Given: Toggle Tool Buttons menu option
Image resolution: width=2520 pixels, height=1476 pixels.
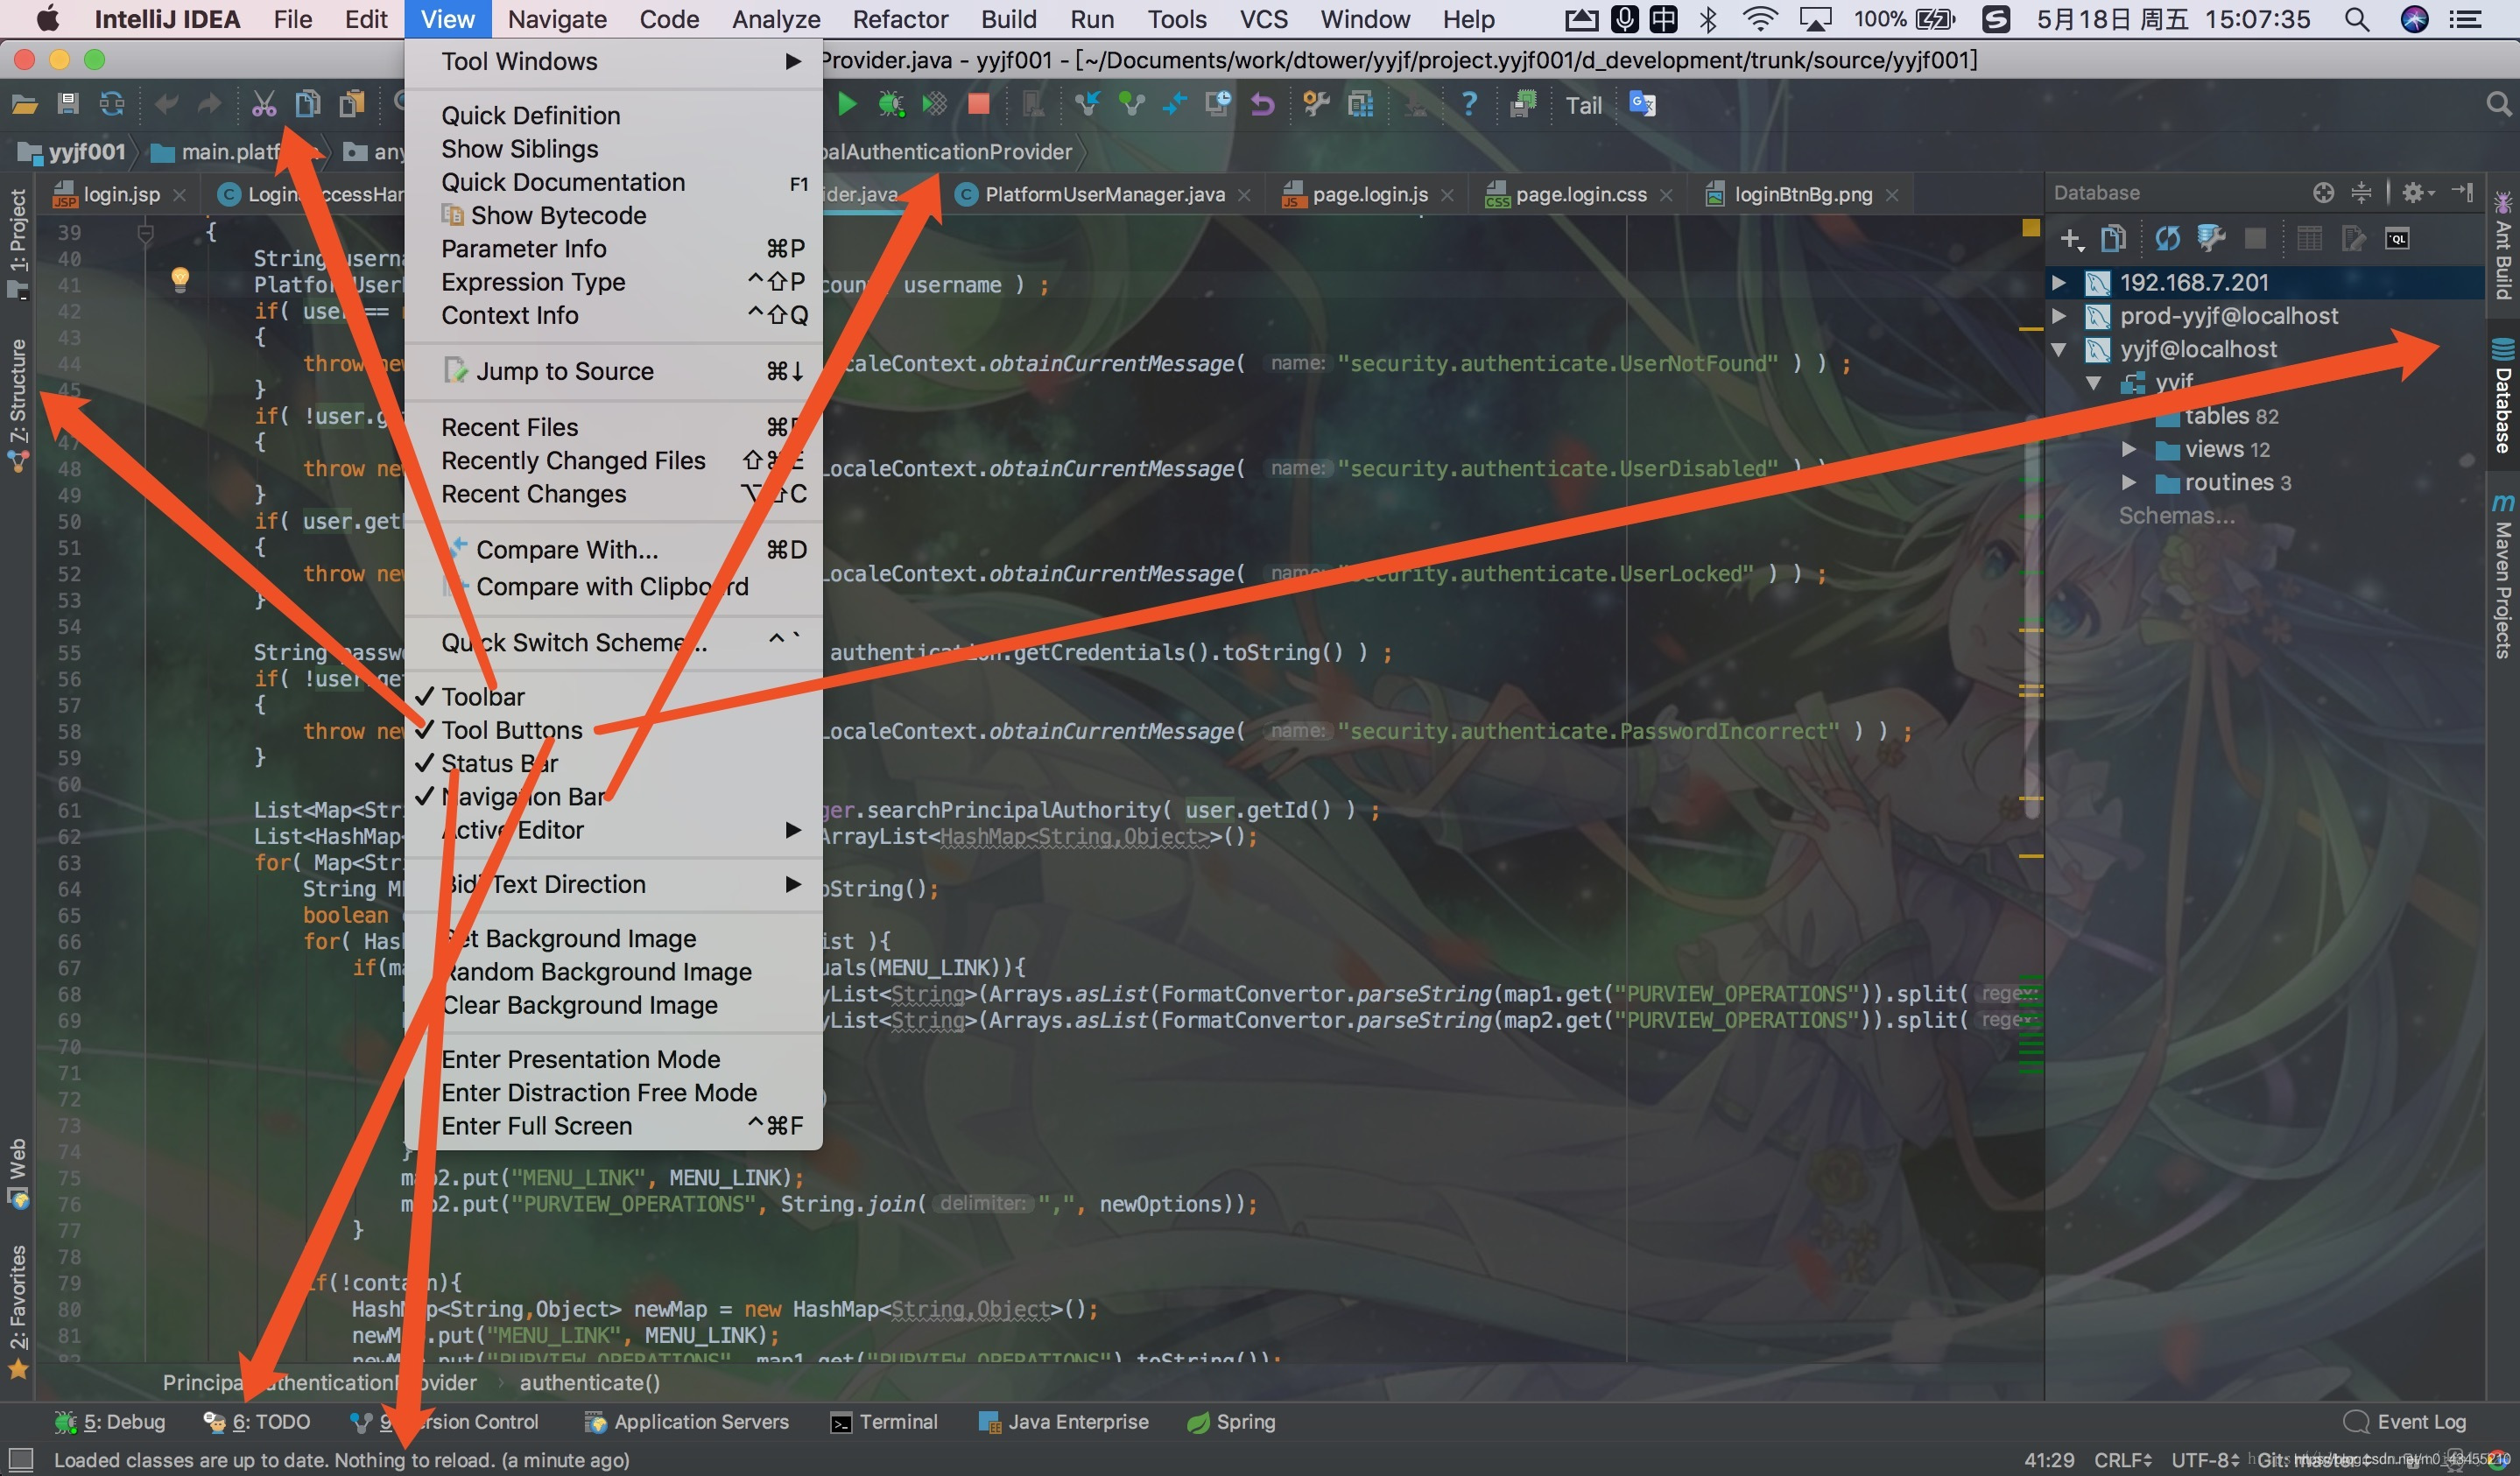Looking at the screenshot, I should click(511, 730).
